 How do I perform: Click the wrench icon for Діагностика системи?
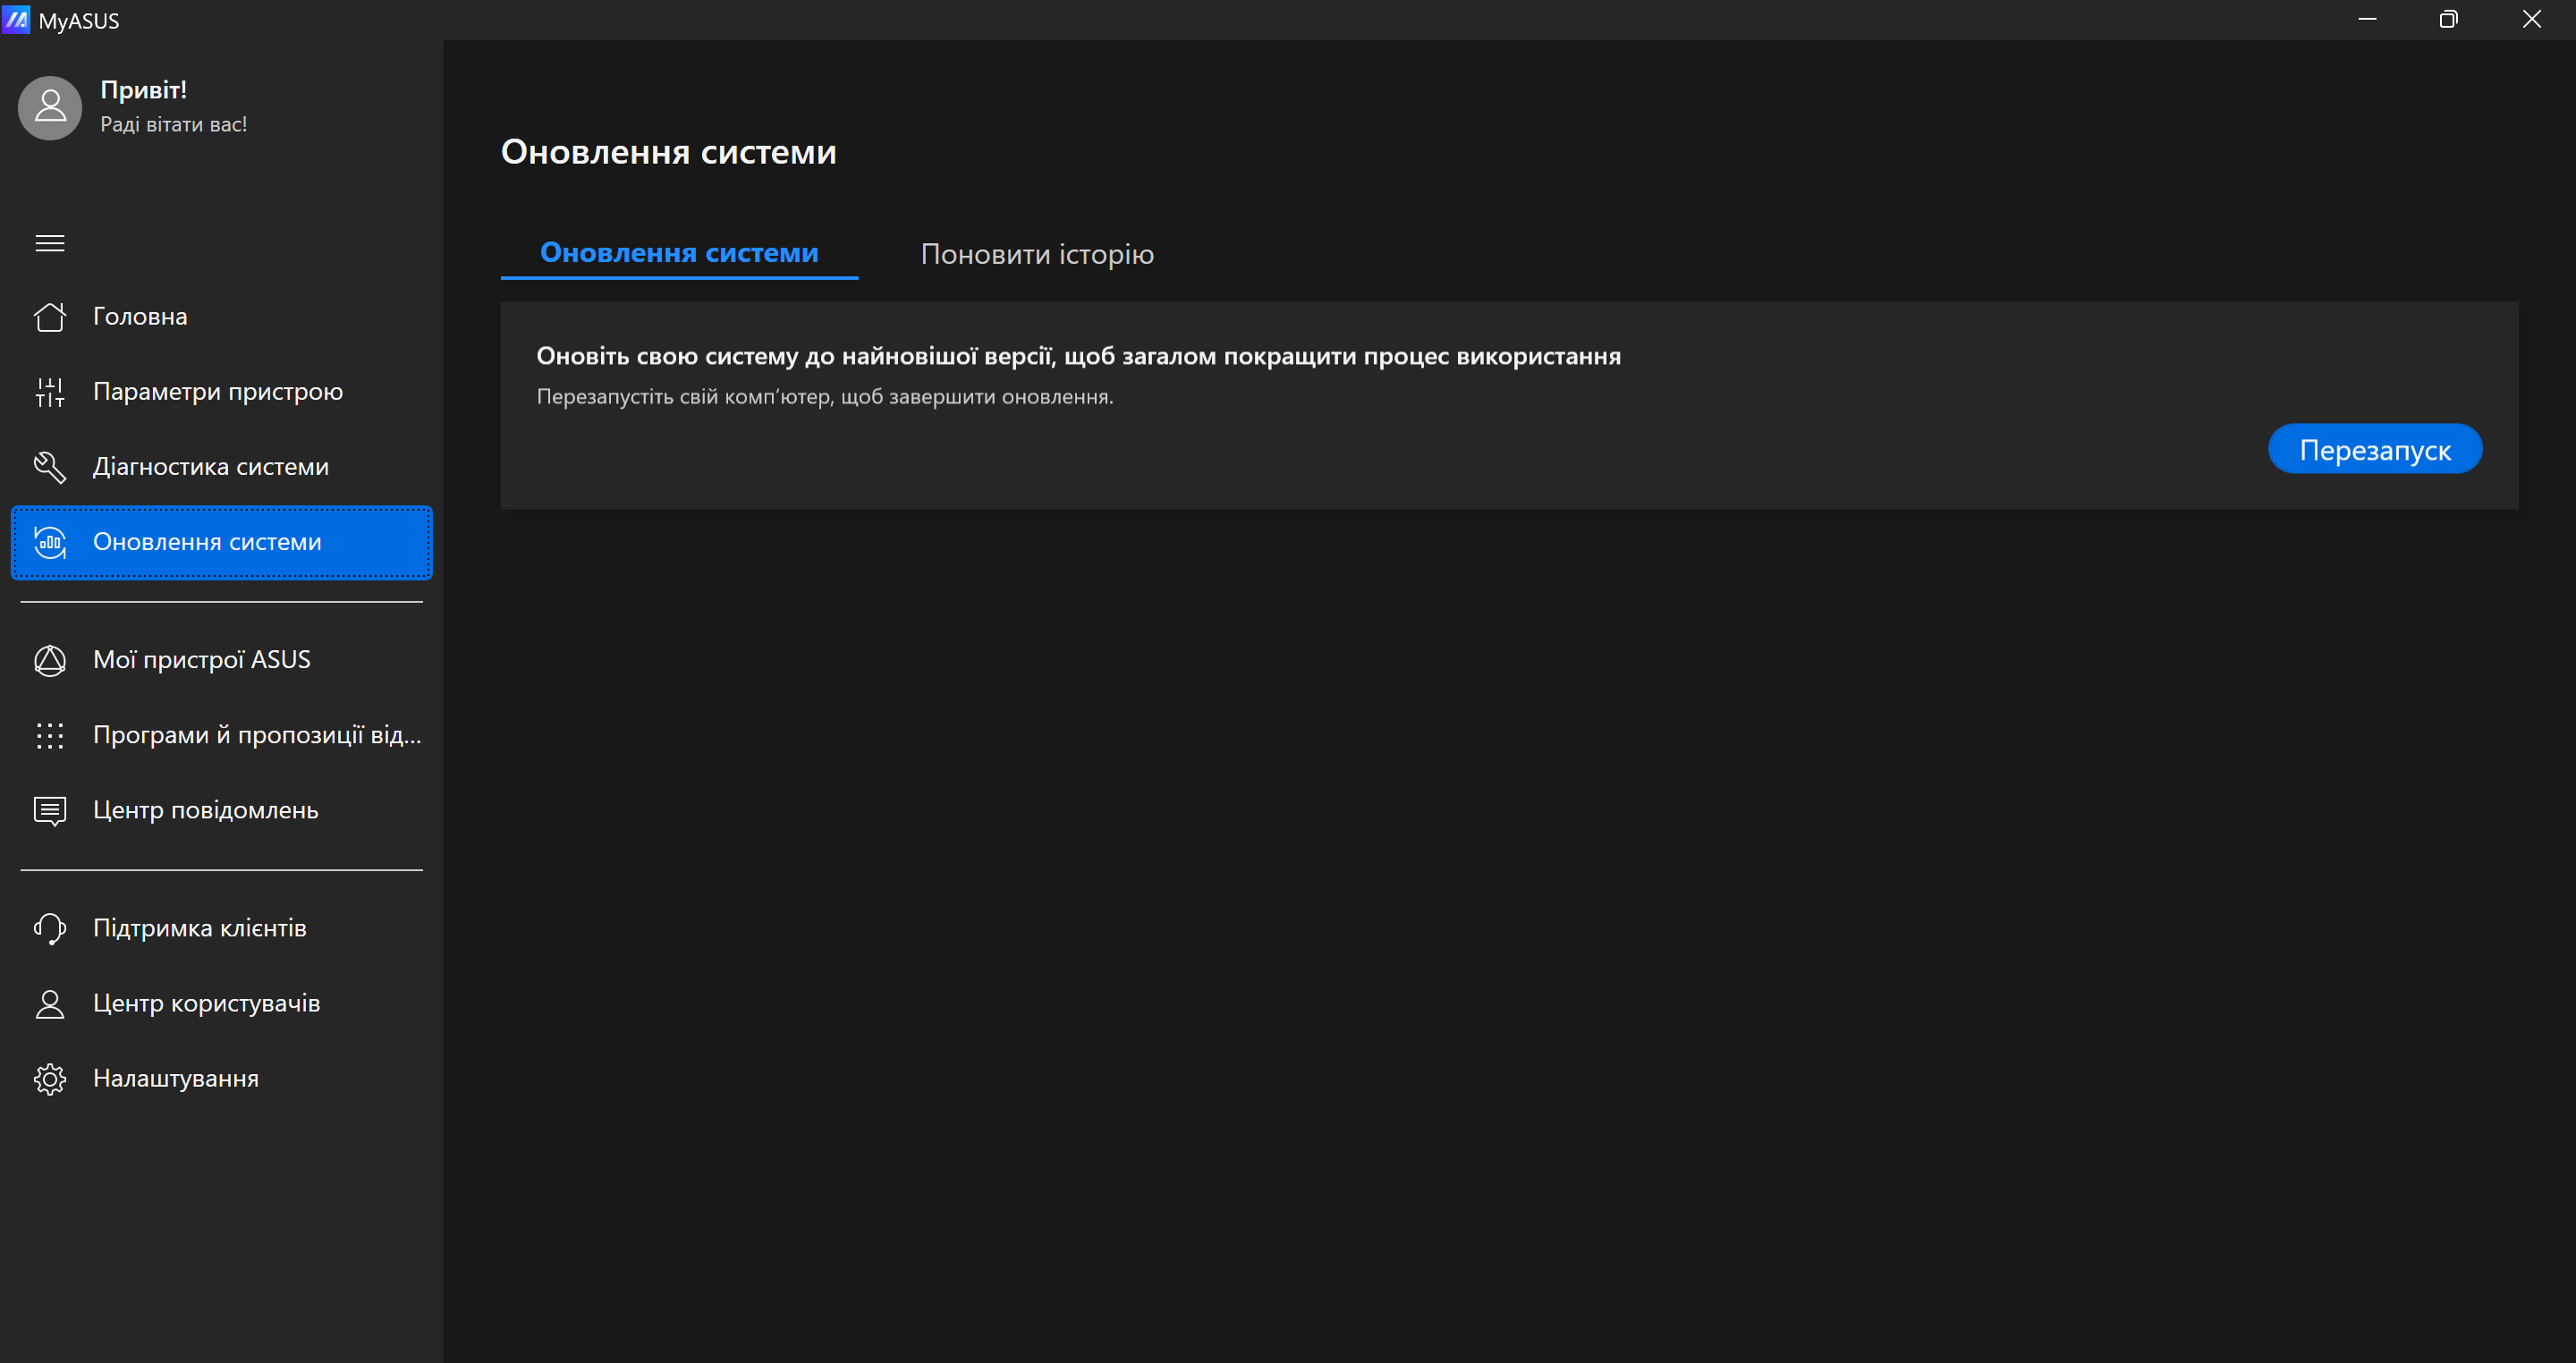coord(50,467)
